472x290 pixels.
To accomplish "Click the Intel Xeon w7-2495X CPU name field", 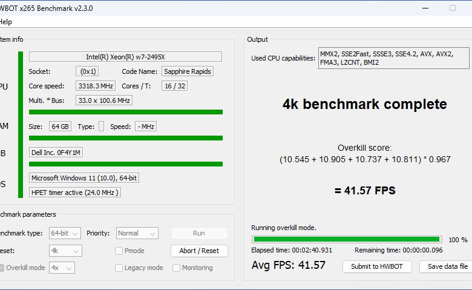I will [x=125, y=57].
